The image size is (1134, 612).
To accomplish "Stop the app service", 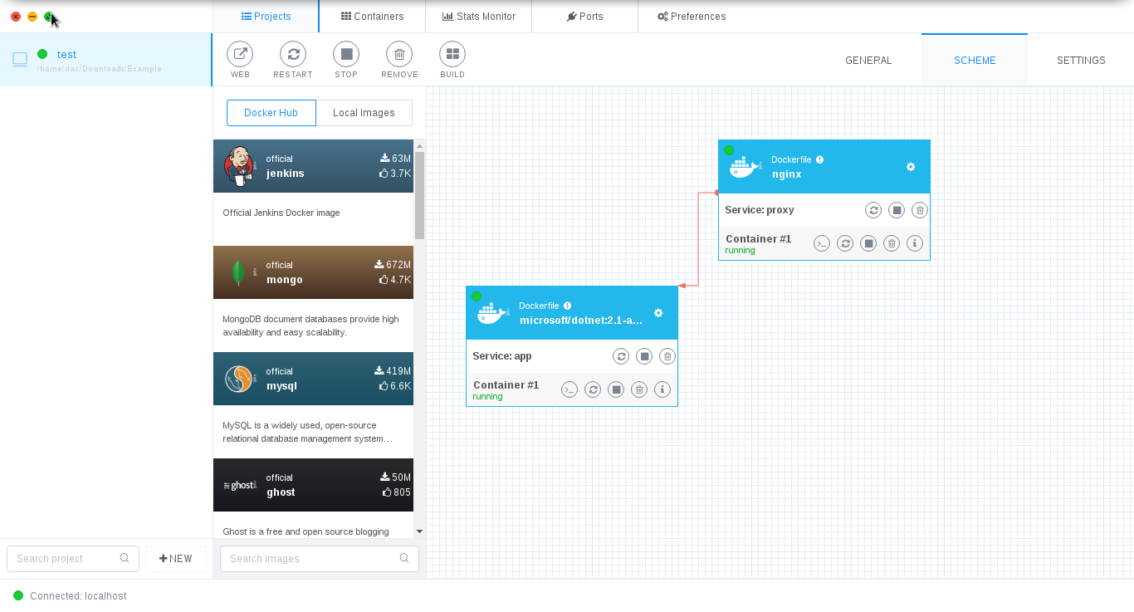I will click(x=644, y=356).
